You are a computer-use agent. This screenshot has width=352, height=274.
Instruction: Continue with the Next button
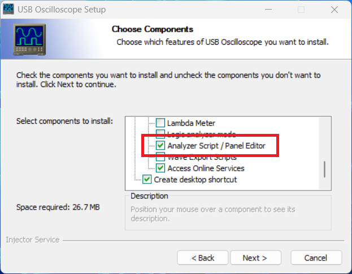(255, 258)
